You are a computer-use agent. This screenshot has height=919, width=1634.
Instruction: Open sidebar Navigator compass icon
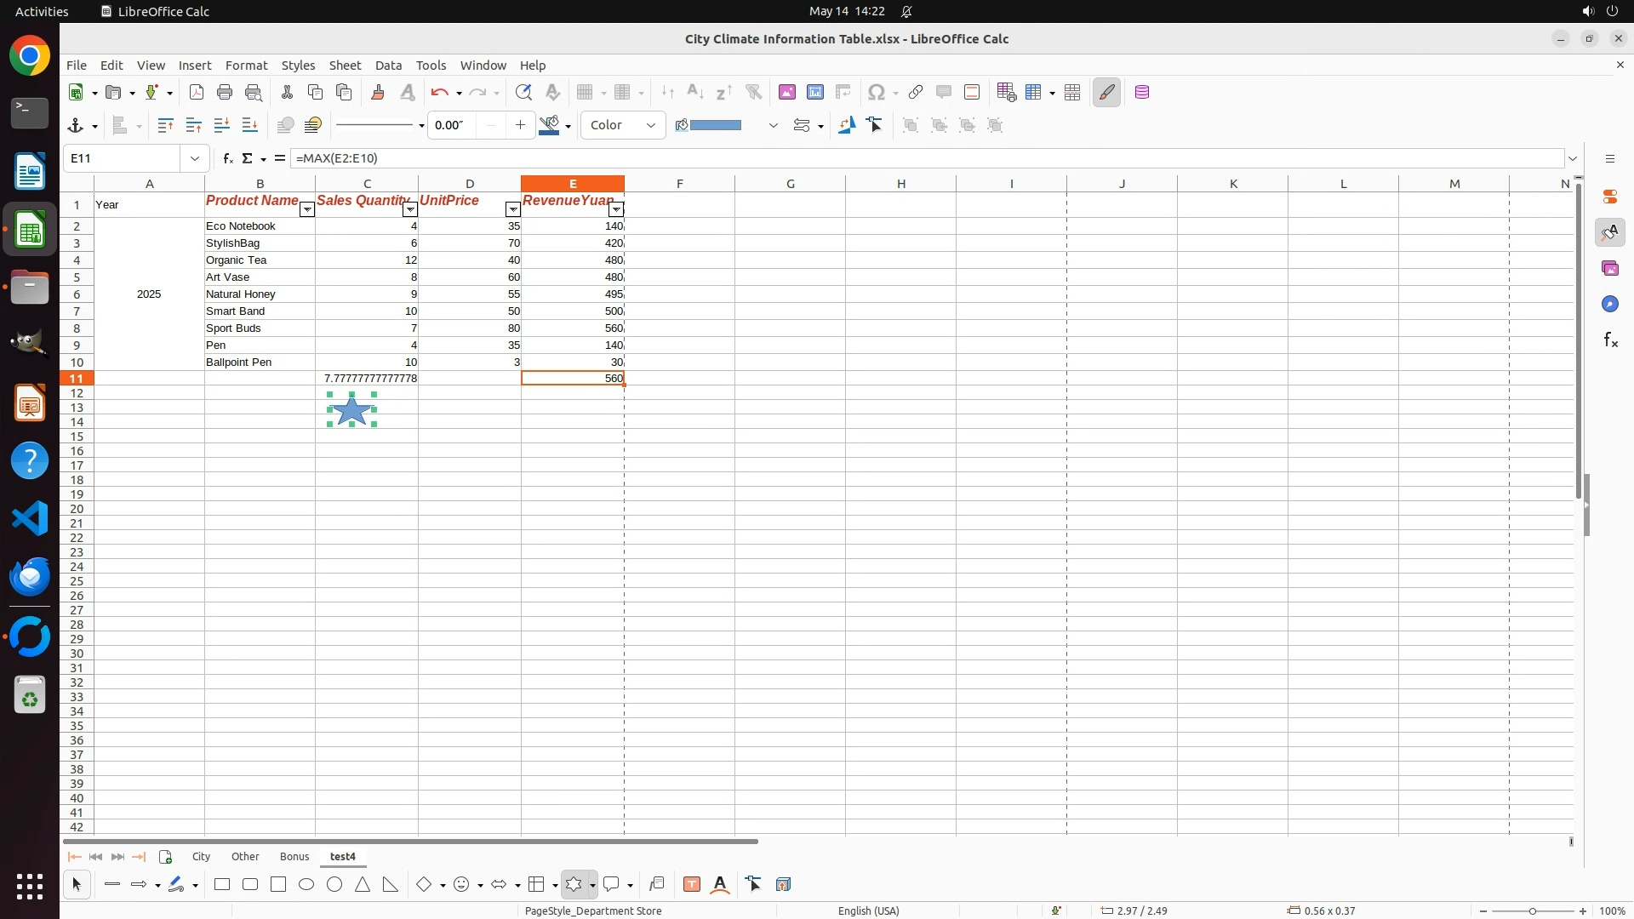point(1609,305)
